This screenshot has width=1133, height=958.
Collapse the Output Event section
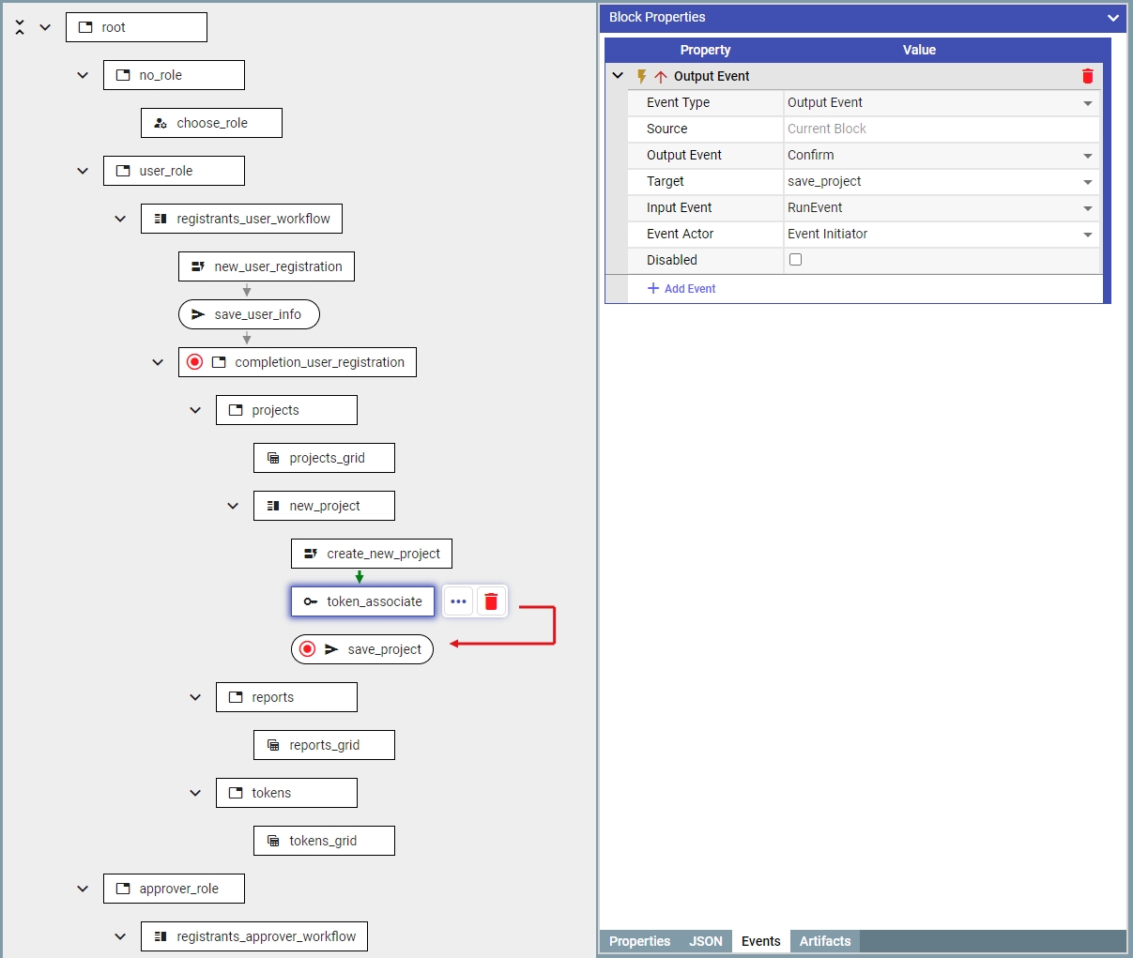(x=618, y=76)
